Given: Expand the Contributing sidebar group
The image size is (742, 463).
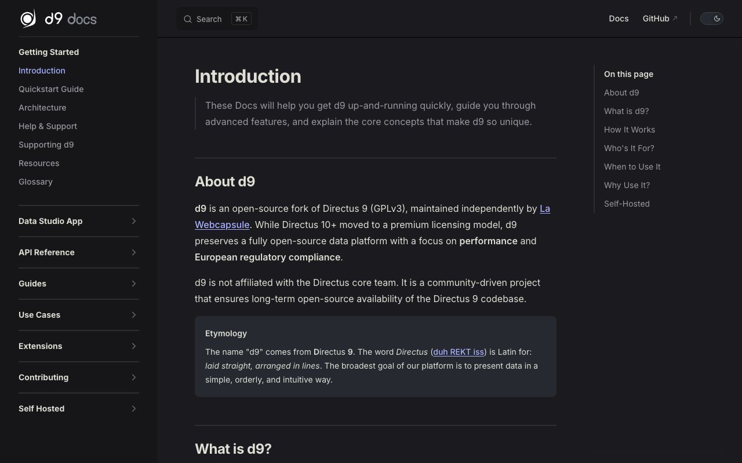Looking at the screenshot, I should [x=79, y=377].
